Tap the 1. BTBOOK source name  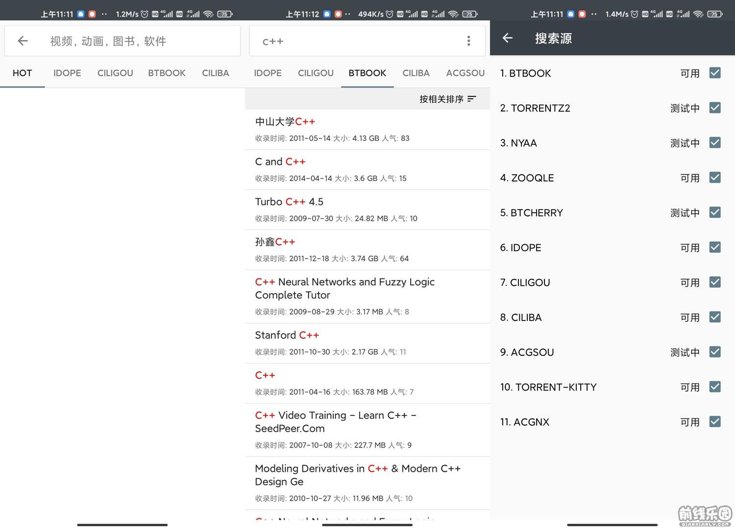525,73
